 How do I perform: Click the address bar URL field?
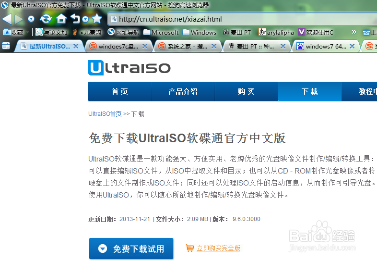pos(243,19)
